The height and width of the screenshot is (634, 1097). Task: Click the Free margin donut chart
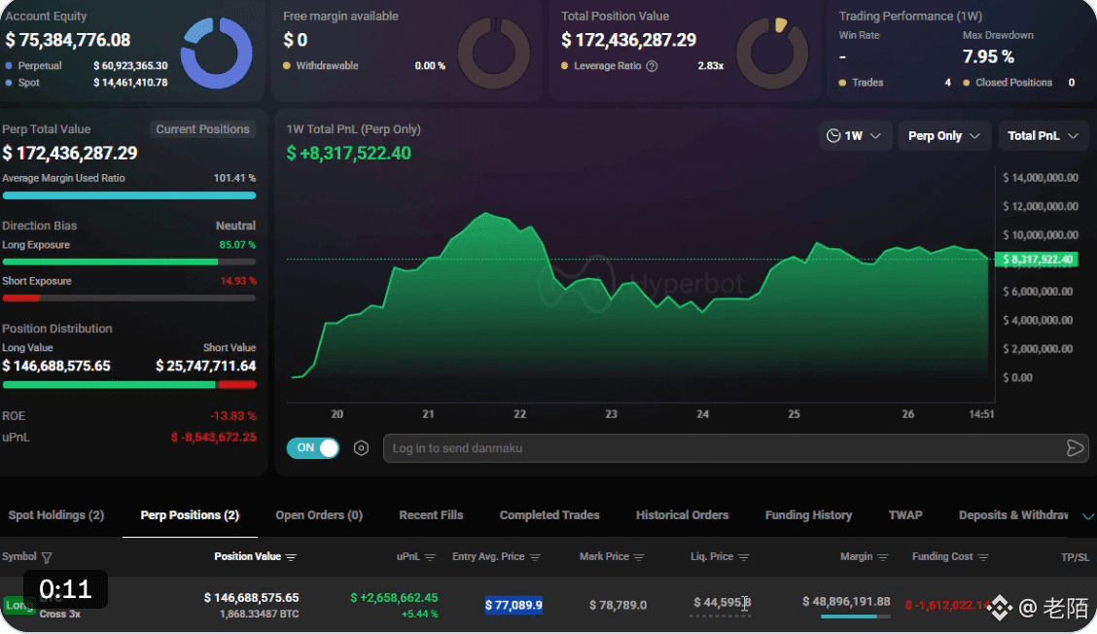pyautogui.click(x=494, y=53)
